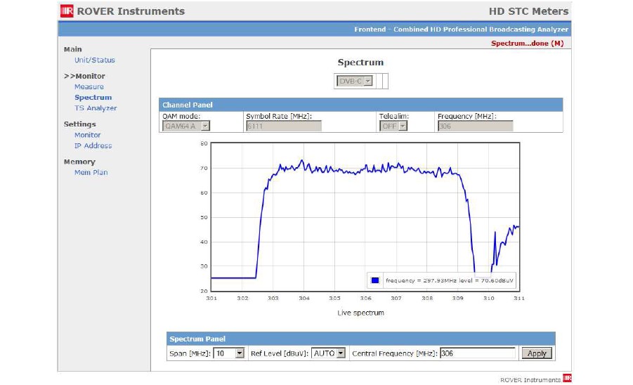Click the Frontend analyzer banner text
Screen dimensions: 633x385
click(461, 30)
